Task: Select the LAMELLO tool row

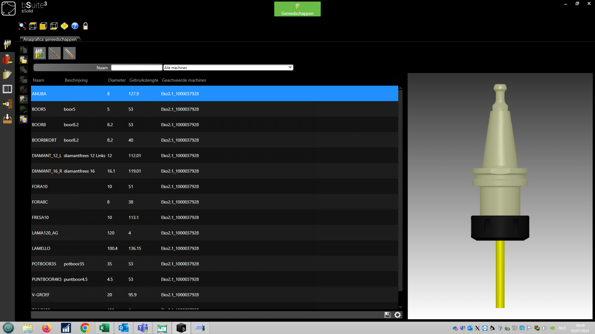Action: coord(215,248)
